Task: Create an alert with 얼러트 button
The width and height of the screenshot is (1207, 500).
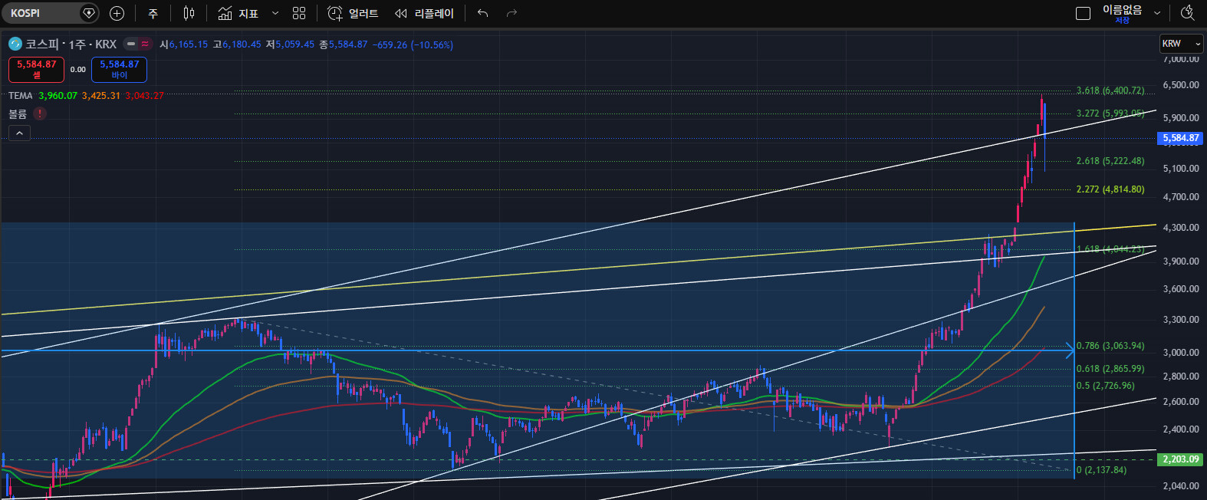Action: 353,13
